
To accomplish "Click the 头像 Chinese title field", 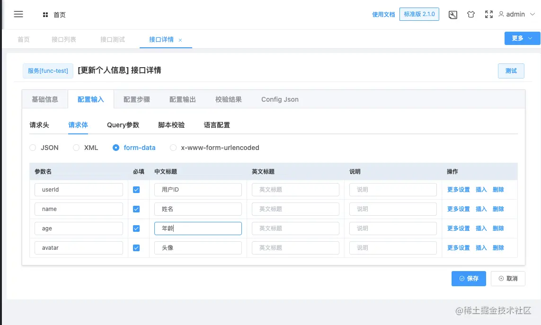I will (198, 248).
